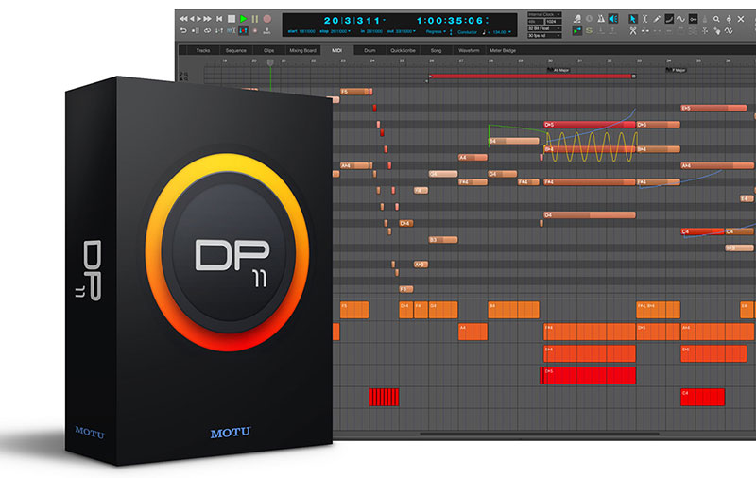756x478 pixels.
Task: Open the Internal Clock dropdown
Action: 544,14
